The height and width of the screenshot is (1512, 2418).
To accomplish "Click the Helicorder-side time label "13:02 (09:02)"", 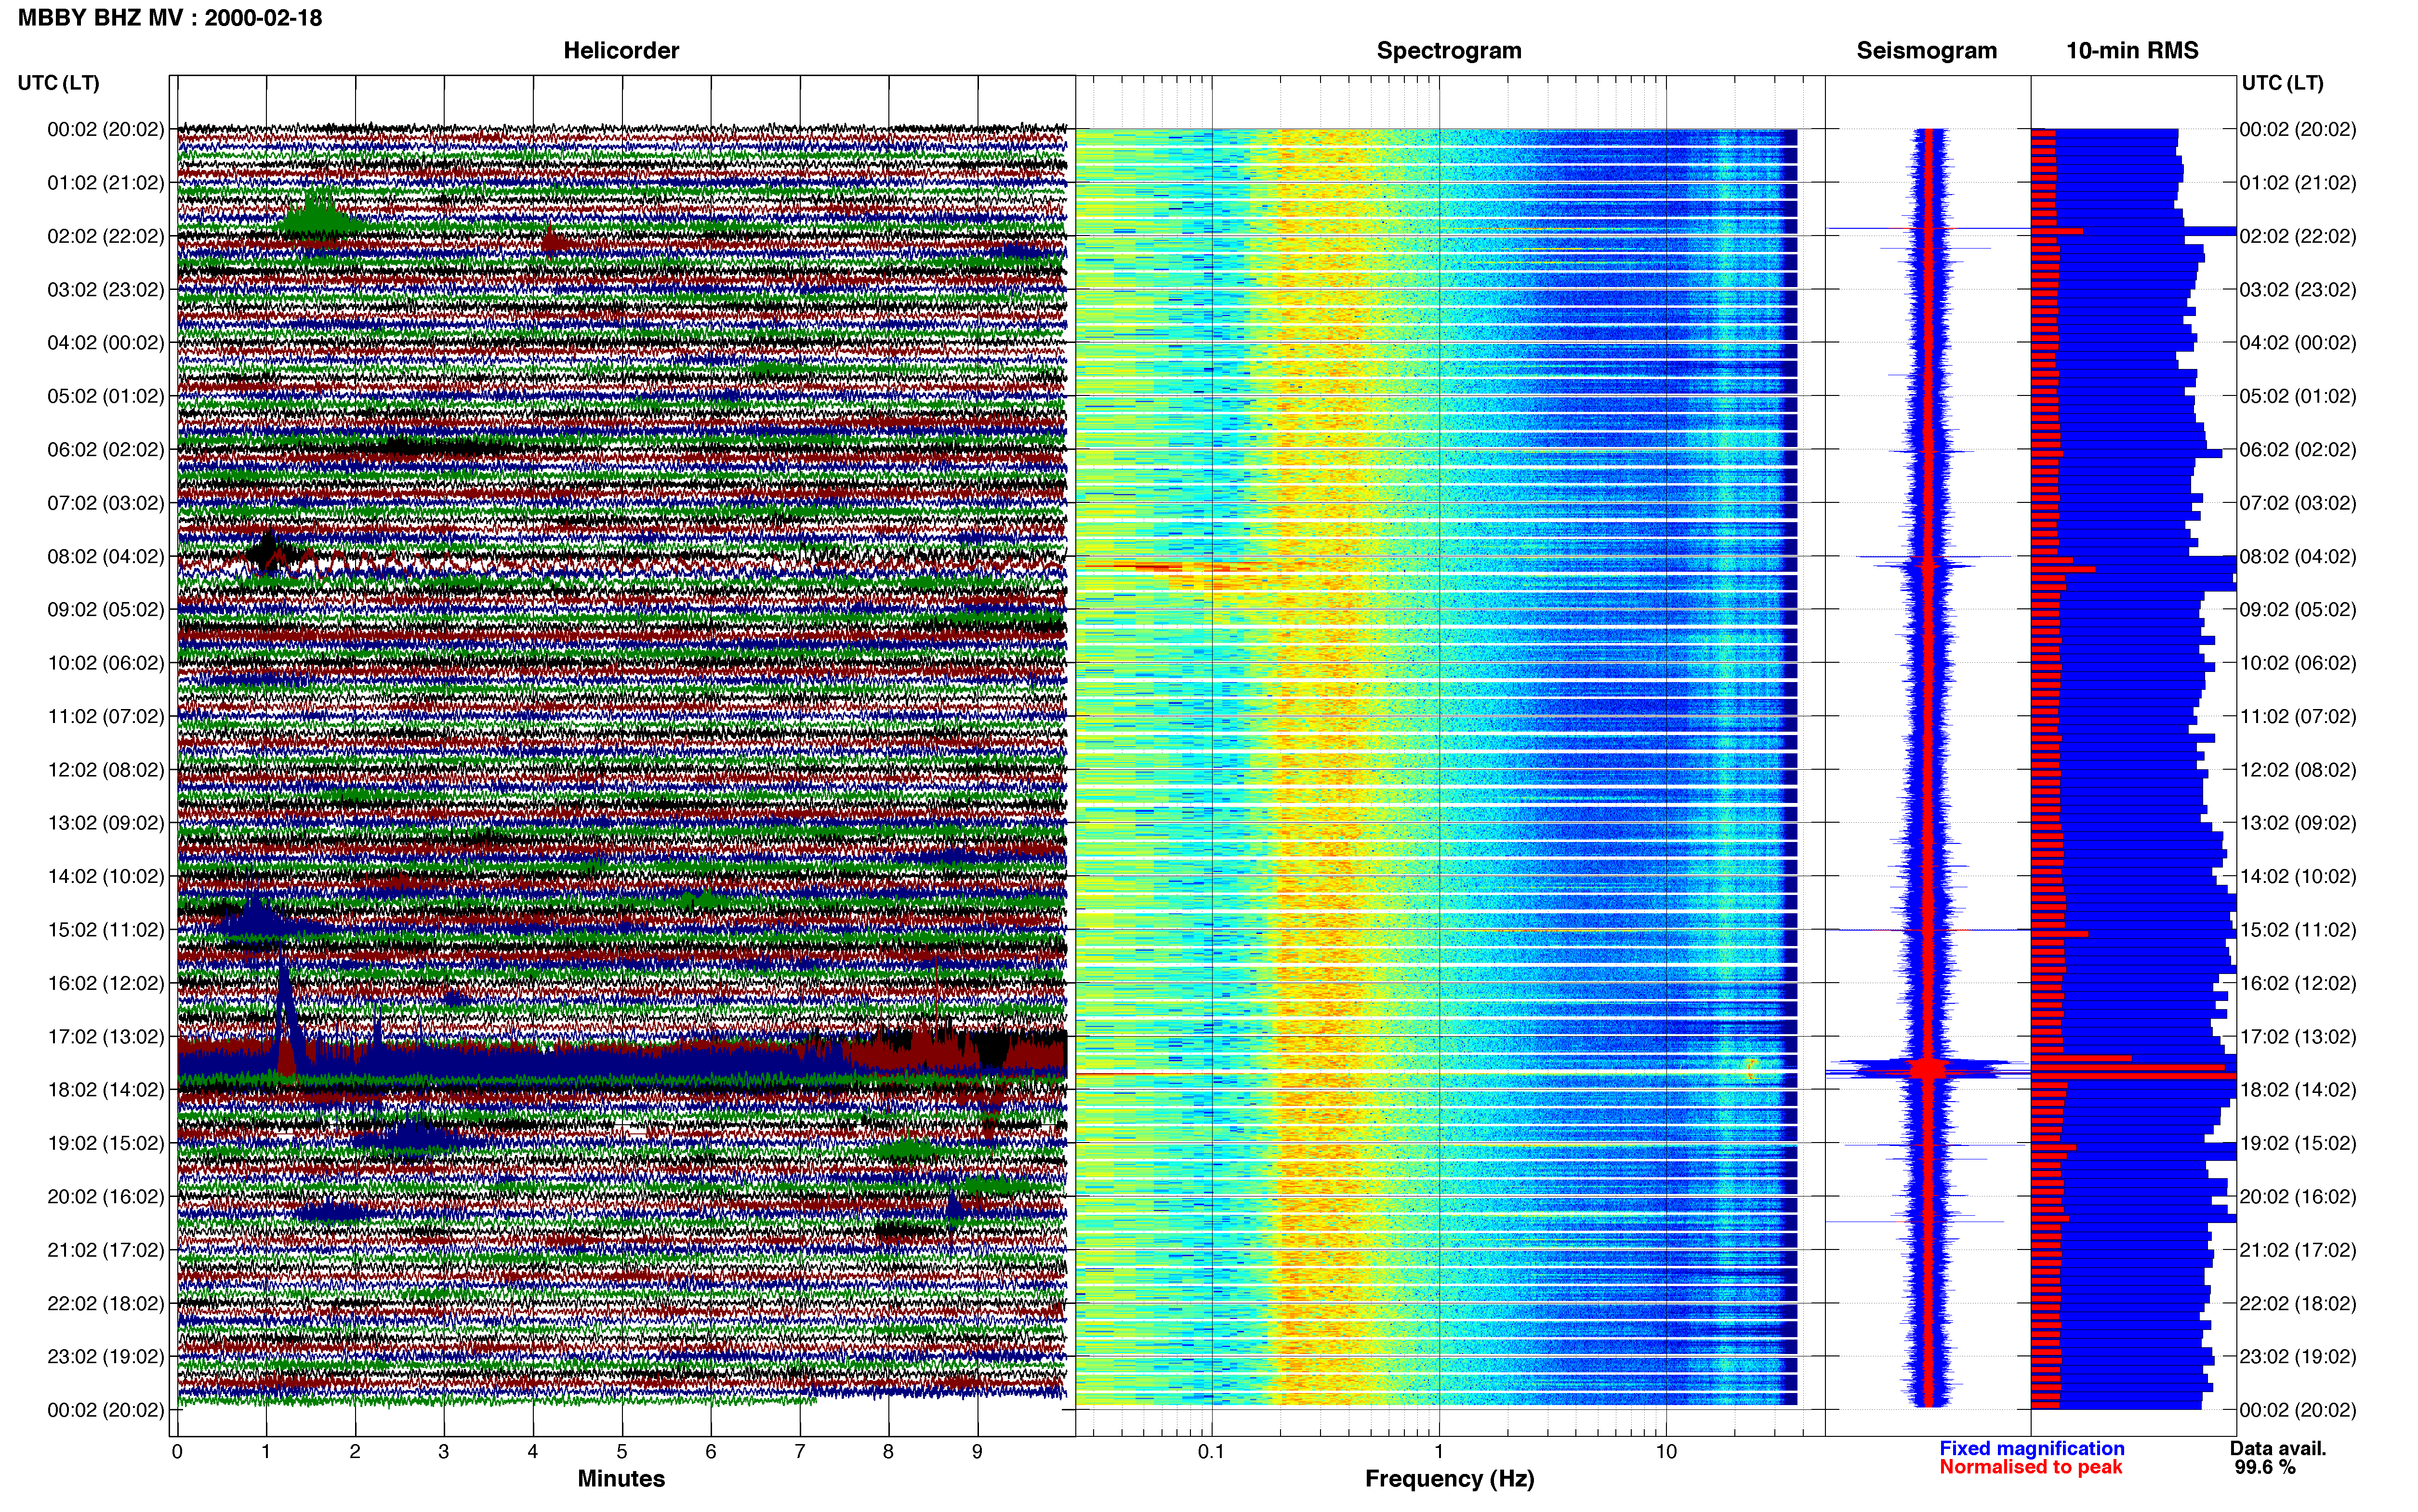I will 106,823.
